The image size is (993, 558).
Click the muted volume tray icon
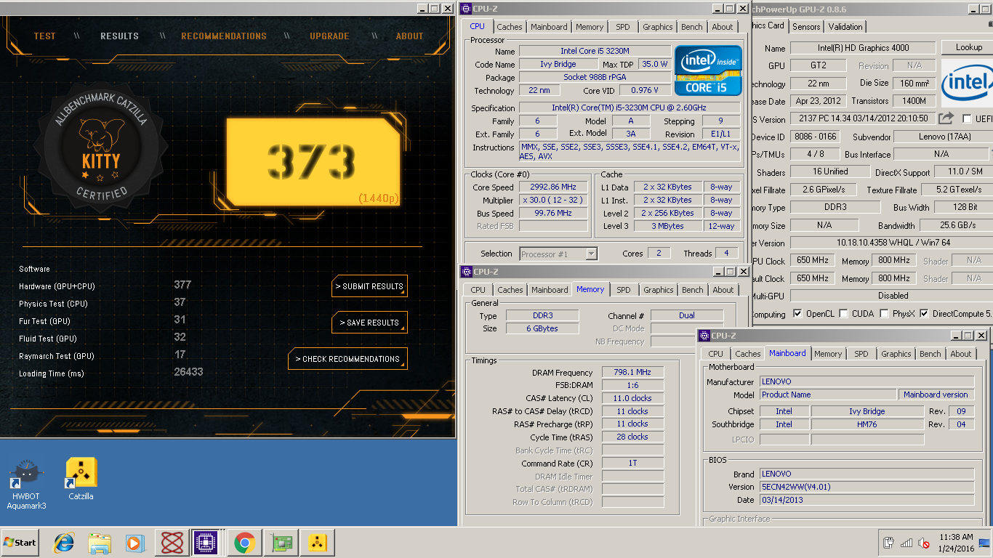tap(924, 543)
